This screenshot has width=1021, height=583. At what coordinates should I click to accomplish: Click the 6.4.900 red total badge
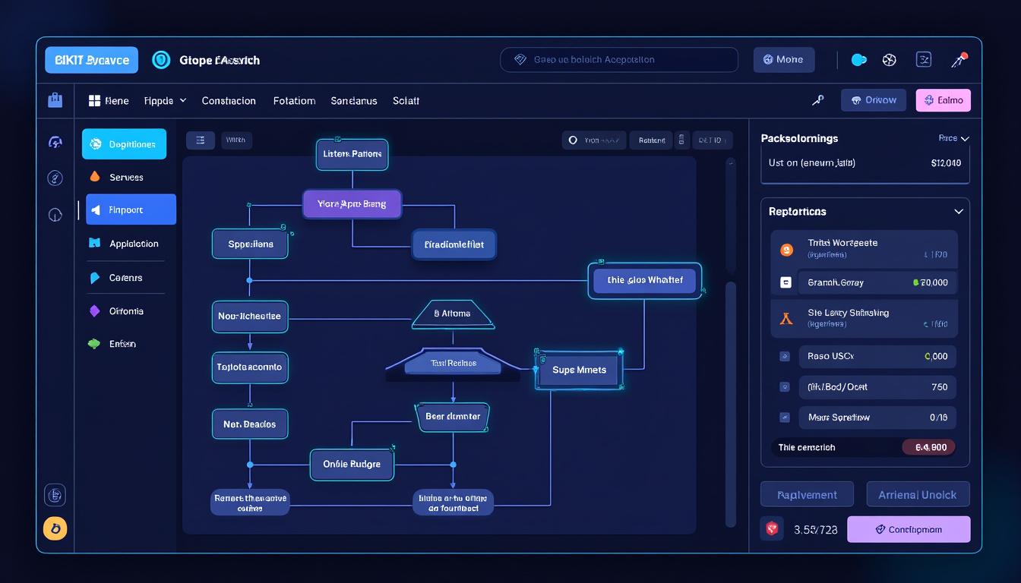[929, 447]
